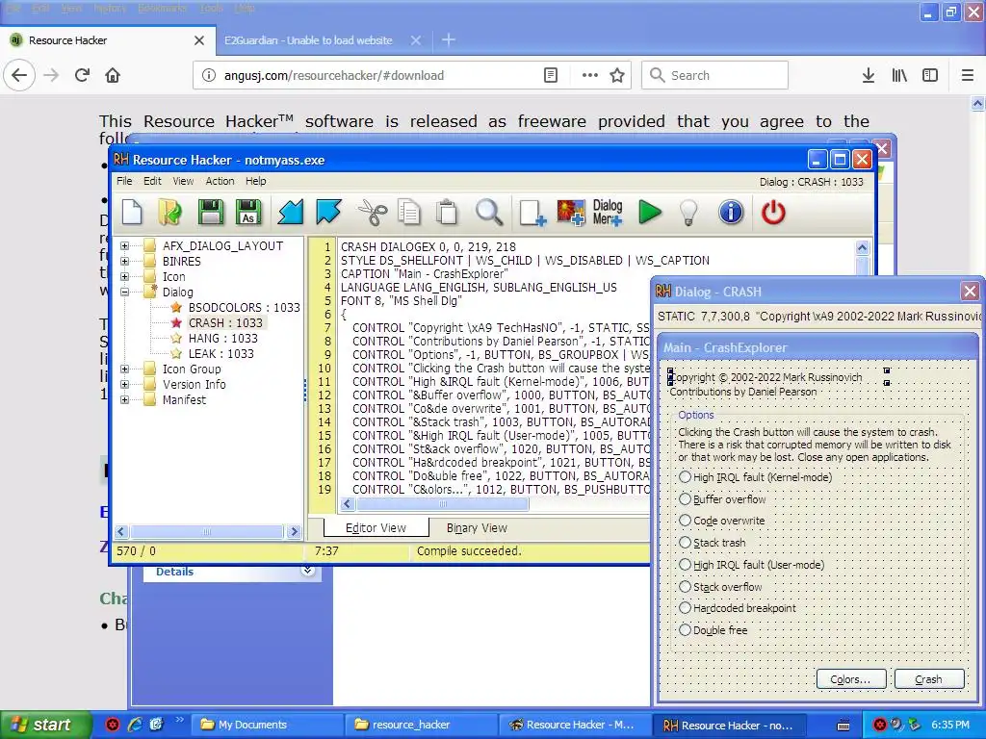Open the Edit menu in Resource Hacker
The width and height of the screenshot is (986, 739).
click(152, 181)
